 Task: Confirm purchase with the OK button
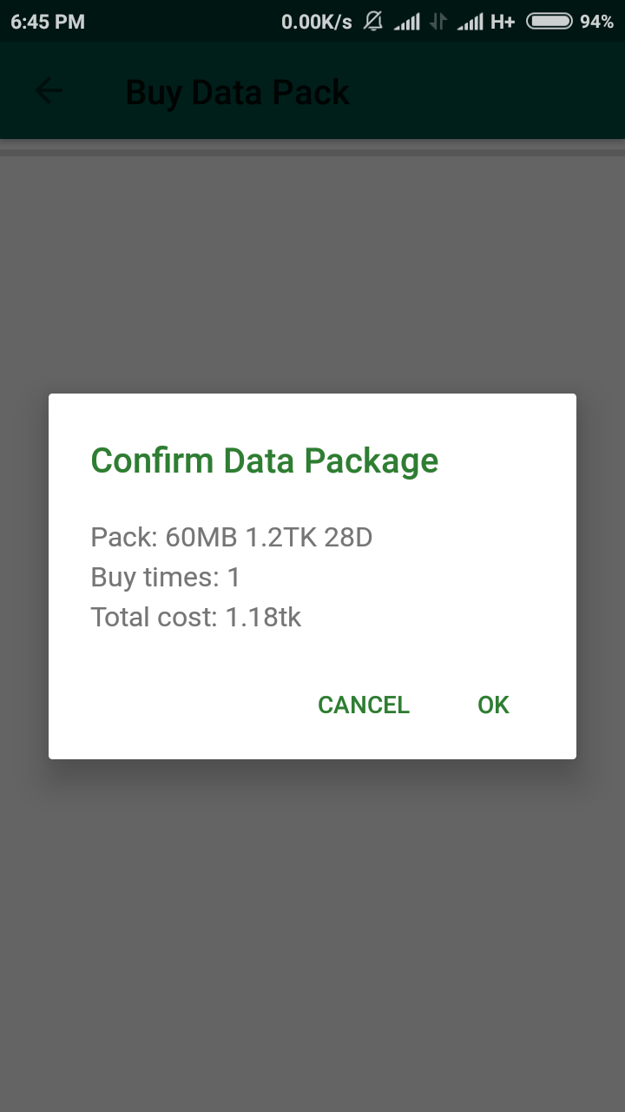pyautogui.click(x=493, y=705)
